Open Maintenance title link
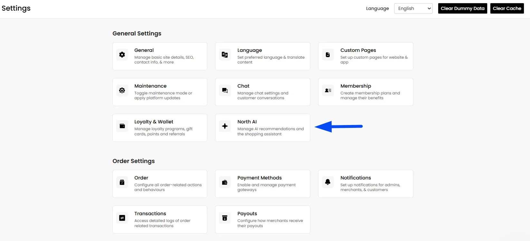 (150, 86)
